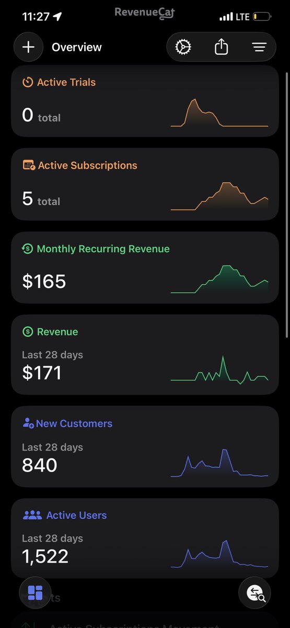Select the Overview title
This screenshot has width=290, height=628.
[x=77, y=47]
